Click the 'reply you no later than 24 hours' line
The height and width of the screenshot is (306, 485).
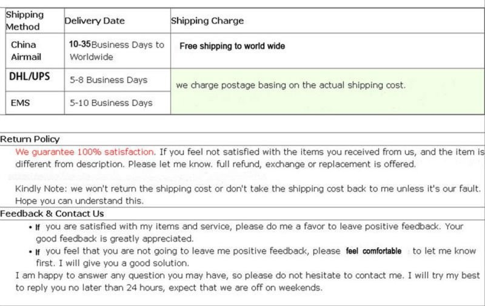click(169, 288)
